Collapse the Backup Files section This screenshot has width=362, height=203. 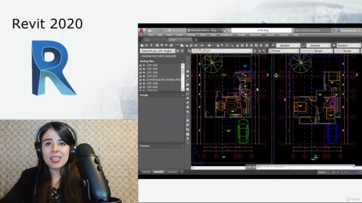pyautogui.click(x=183, y=61)
